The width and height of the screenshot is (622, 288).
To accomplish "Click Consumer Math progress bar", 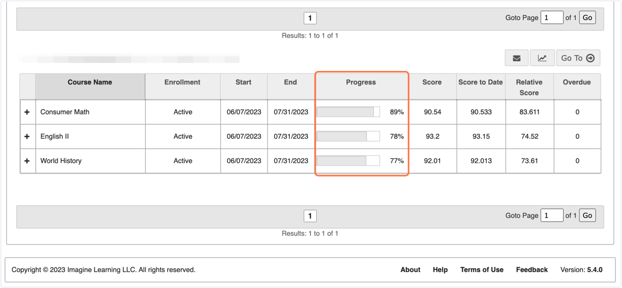I will click(348, 112).
